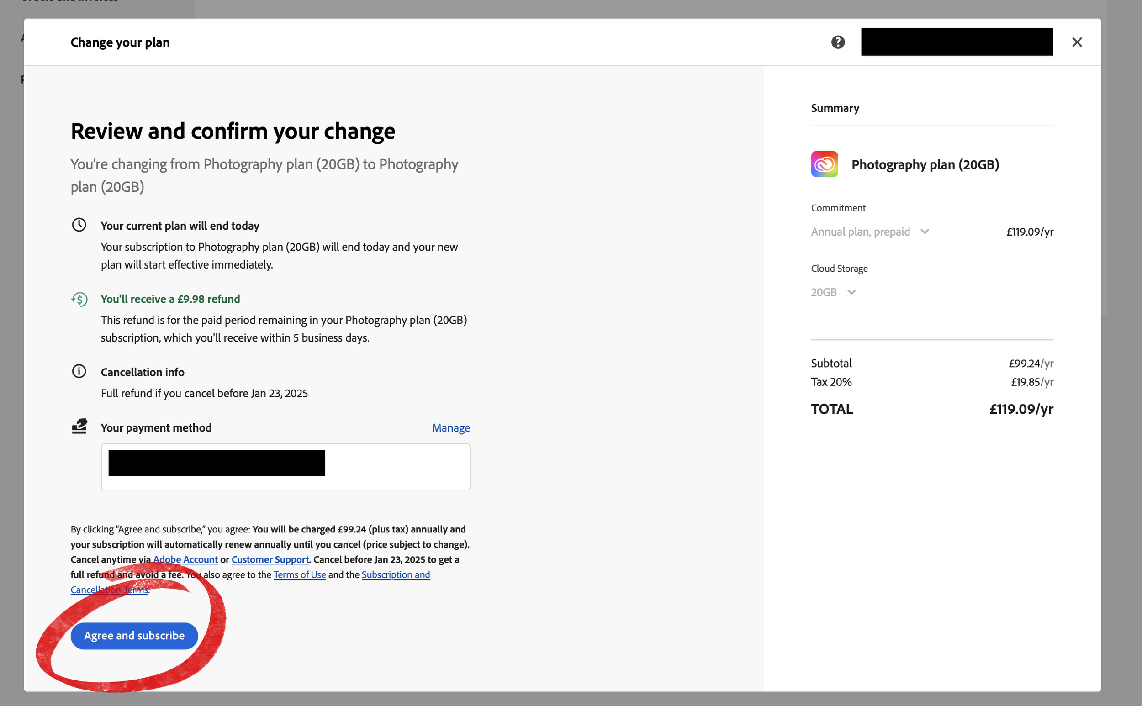
Task: Click the Creative Cloud plan icon
Action: click(x=825, y=164)
